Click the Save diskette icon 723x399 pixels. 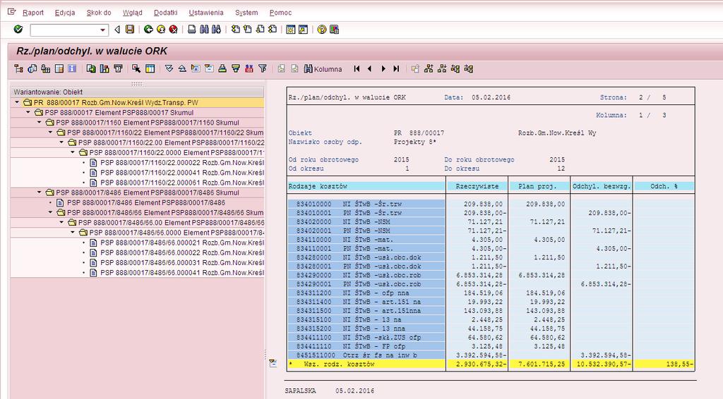pos(130,30)
